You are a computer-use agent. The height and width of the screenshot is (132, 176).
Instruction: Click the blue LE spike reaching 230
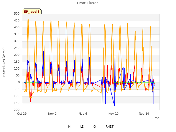tap(43, 51)
